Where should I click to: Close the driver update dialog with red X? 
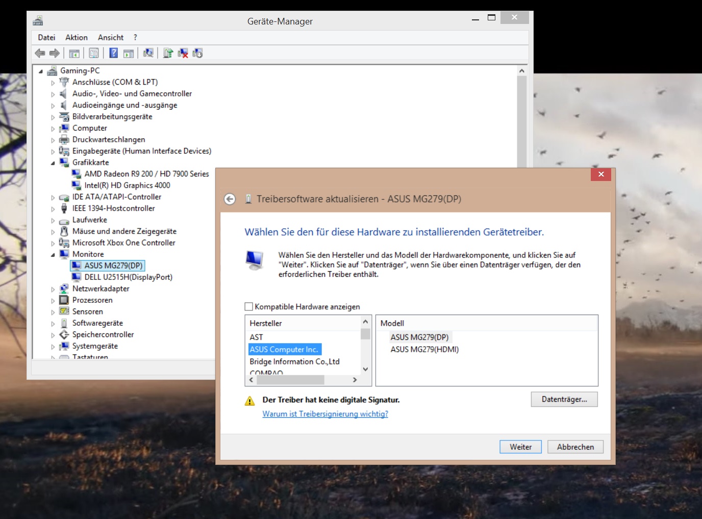coord(601,174)
